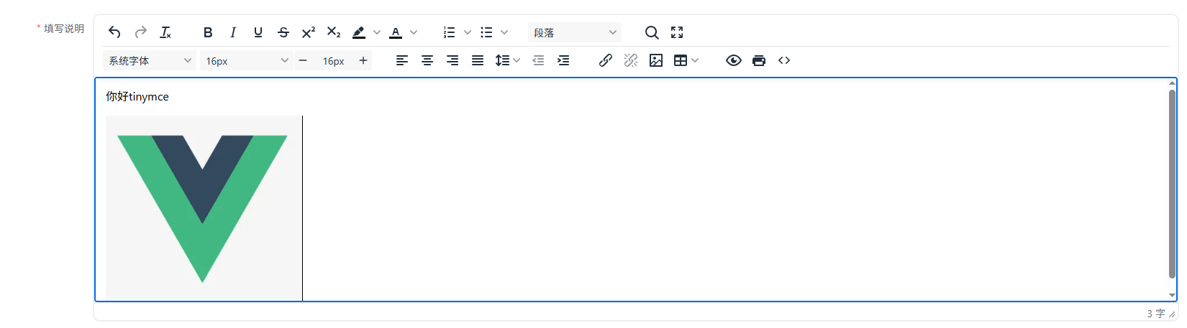Open the source code view

(x=784, y=60)
